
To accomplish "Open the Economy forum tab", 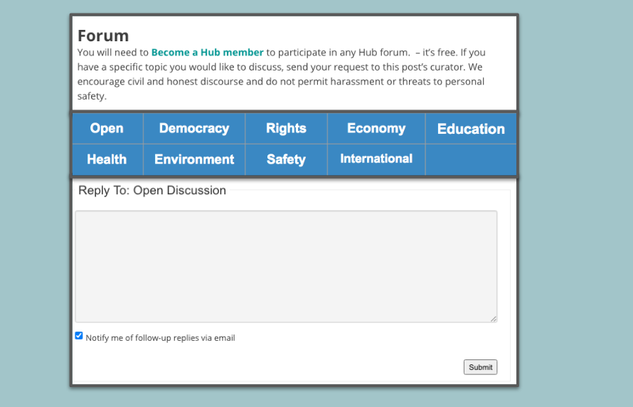I will click(376, 129).
